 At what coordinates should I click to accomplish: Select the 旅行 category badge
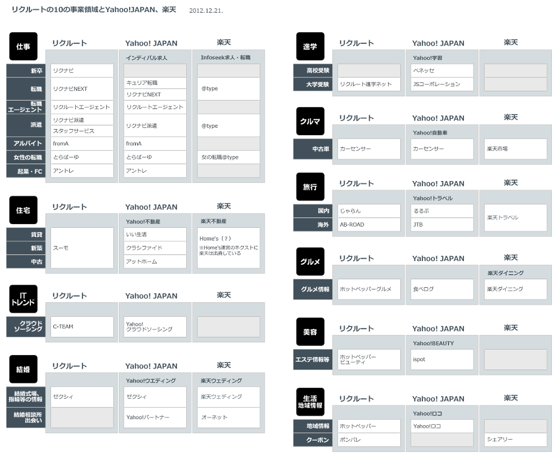[x=310, y=187]
